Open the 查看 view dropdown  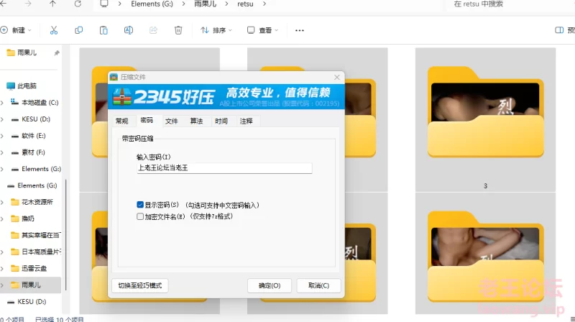click(x=263, y=30)
